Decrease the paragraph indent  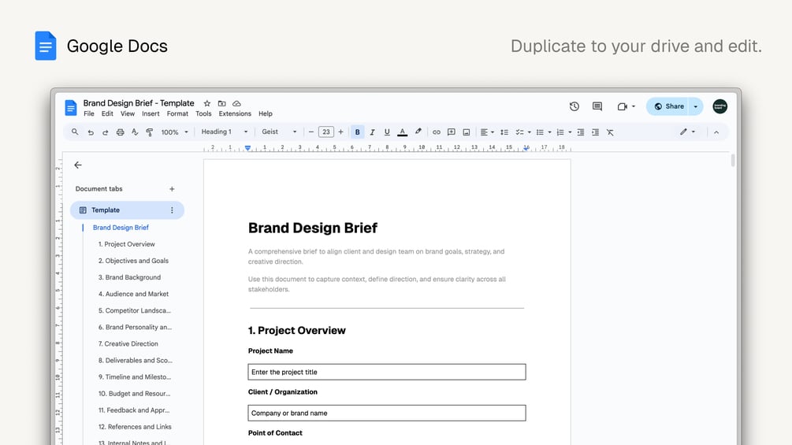tap(580, 132)
